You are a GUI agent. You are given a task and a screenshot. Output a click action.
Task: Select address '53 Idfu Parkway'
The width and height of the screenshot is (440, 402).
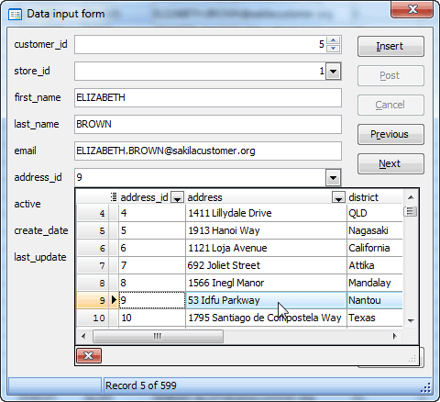click(x=266, y=300)
